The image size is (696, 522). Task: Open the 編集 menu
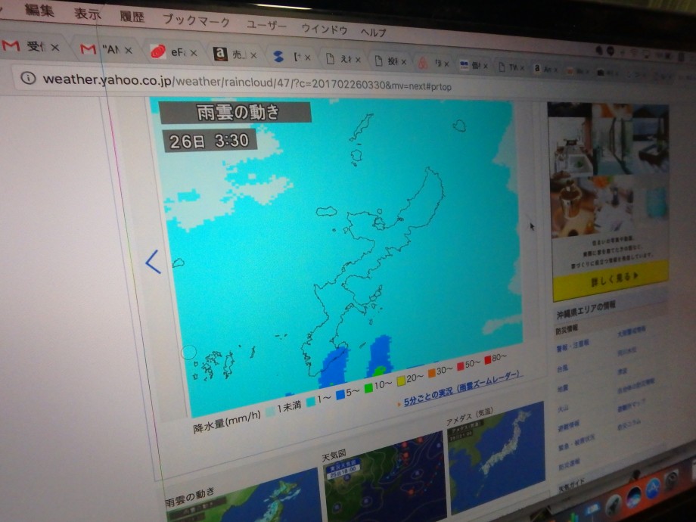(x=39, y=10)
